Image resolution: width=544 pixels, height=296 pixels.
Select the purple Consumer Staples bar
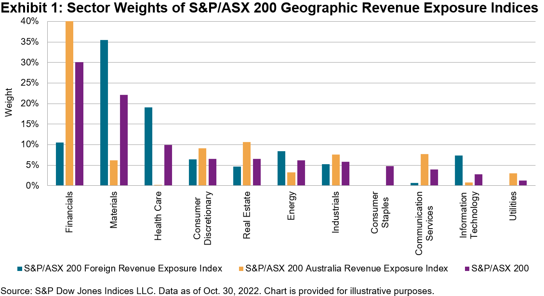(390, 176)
